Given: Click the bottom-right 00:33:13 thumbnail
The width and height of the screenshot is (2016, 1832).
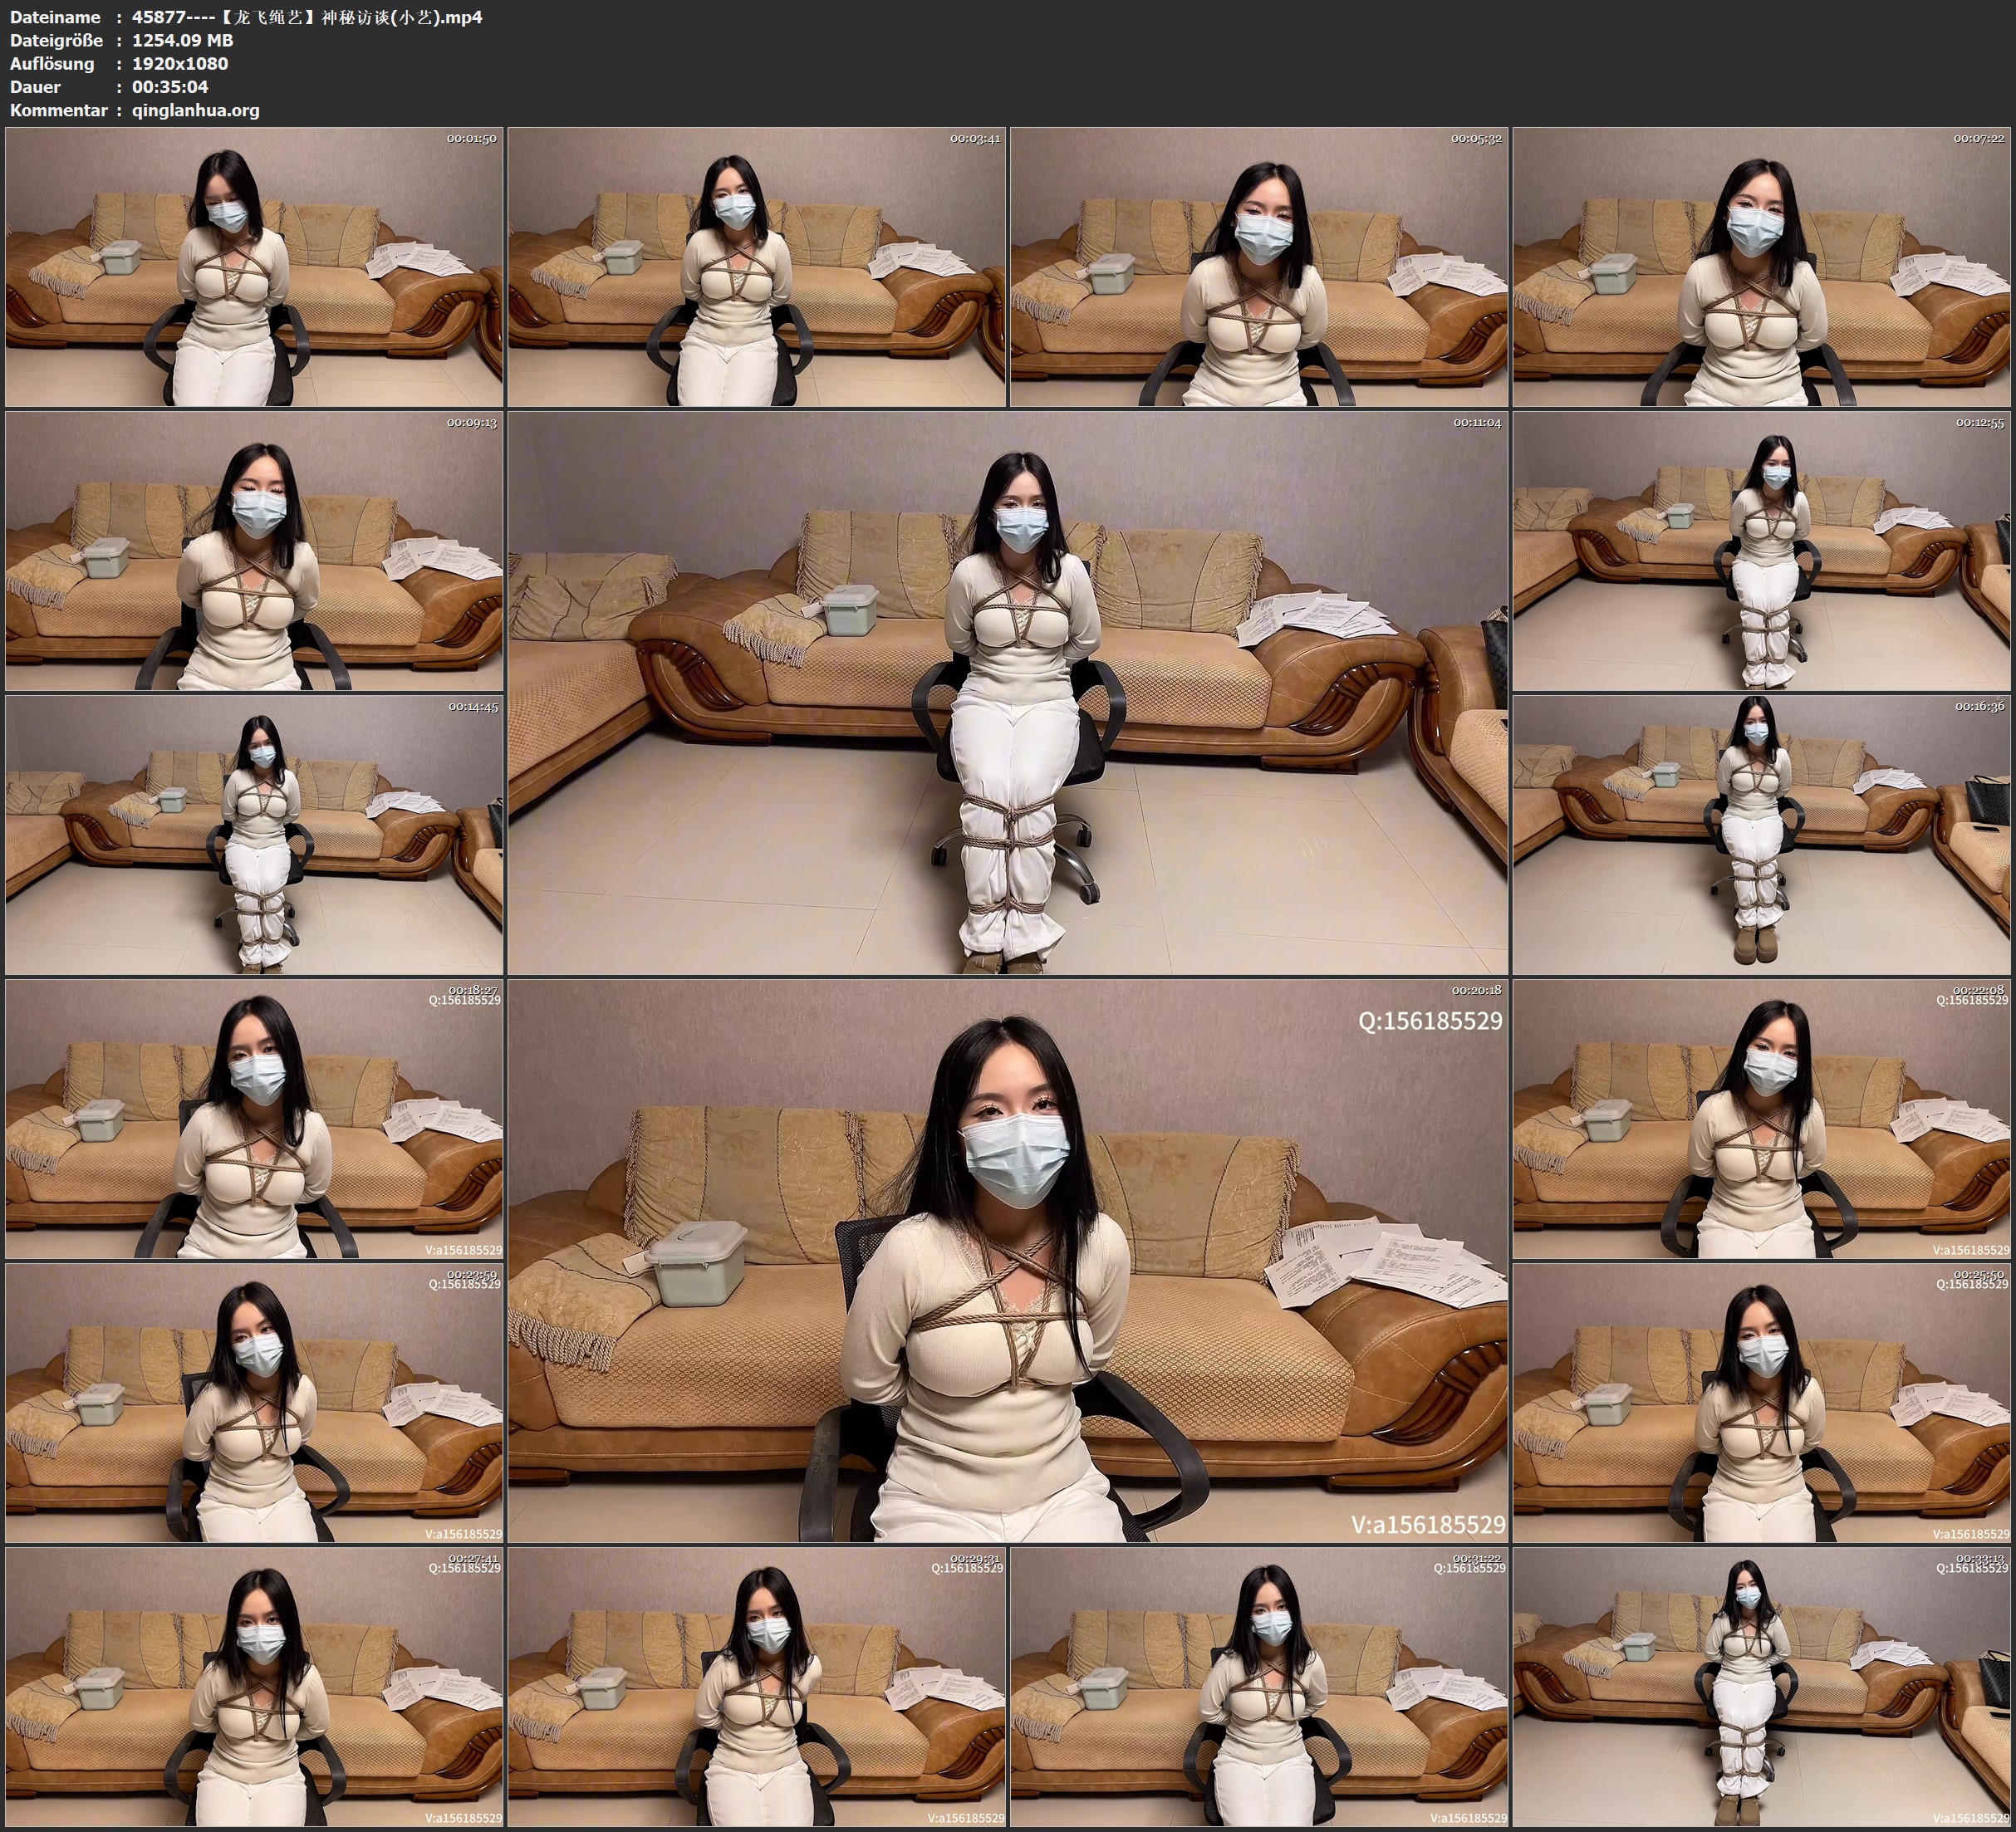Looking at the screenshot, I should click(1762, 1686).
